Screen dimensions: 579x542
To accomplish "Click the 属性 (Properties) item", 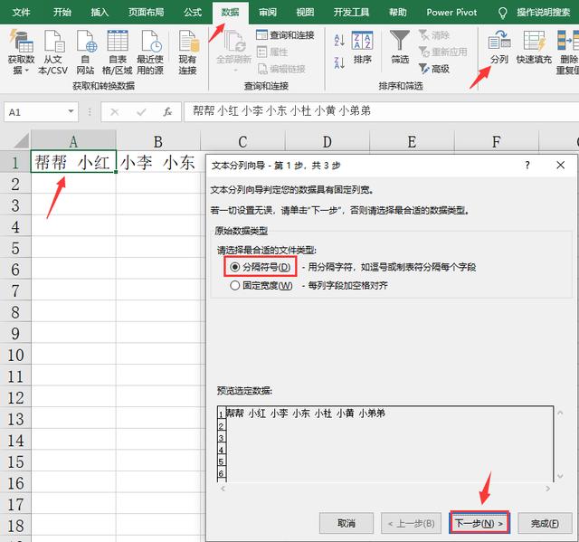I will 272,52.
